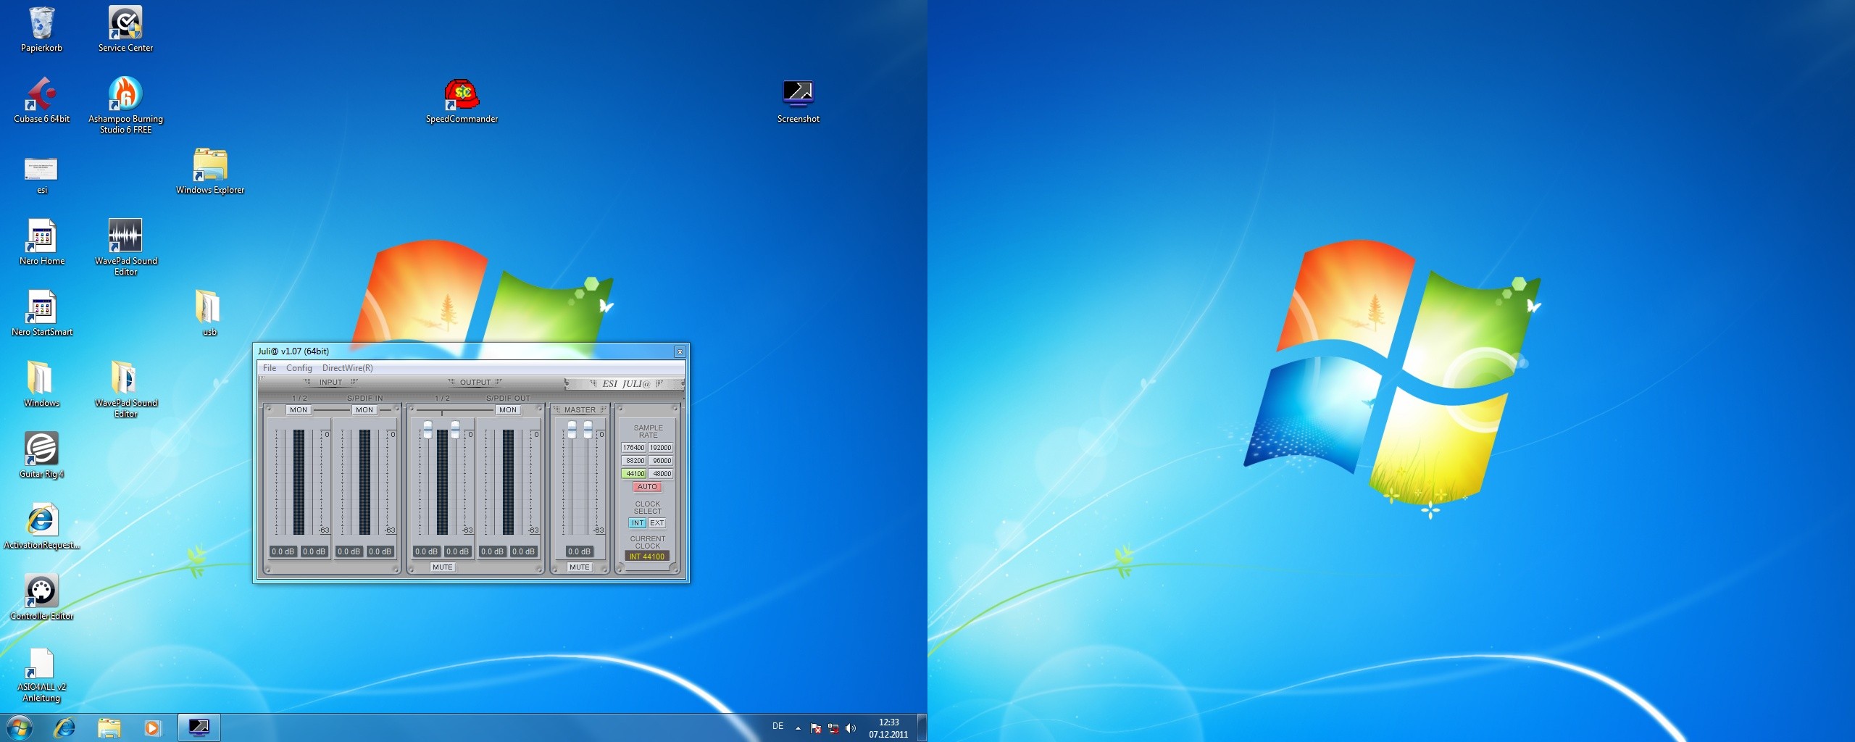Click the Windows Explorer desktop shortcut
This screenshot has height=742, width=1855.
[210, 171]
